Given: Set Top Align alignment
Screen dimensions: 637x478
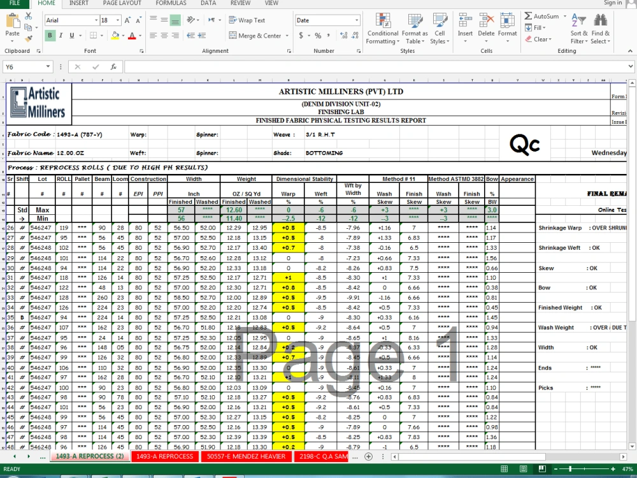Looking at the screenshot, I should (x=153, y=20).
